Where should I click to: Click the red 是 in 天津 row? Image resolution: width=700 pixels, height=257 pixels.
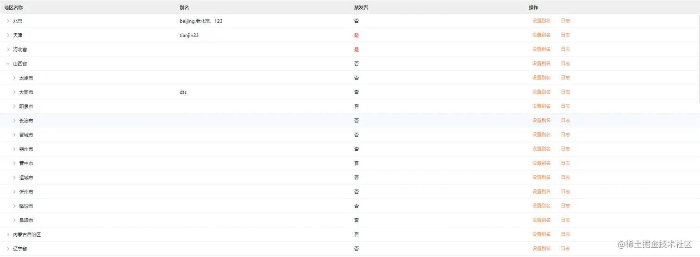click(x=356, y=35)
